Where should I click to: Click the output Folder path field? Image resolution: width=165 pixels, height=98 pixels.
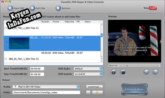click(x=46, y=93)
